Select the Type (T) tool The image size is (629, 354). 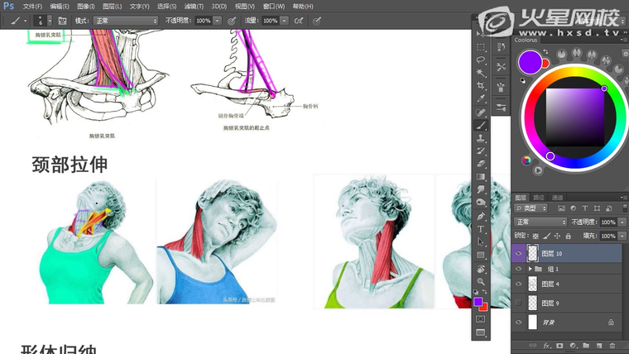tap(481, 228)
